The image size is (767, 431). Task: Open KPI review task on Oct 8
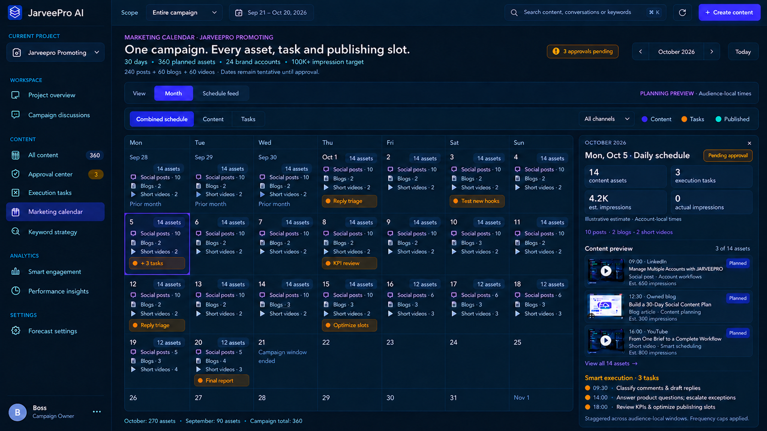[349, 263]
